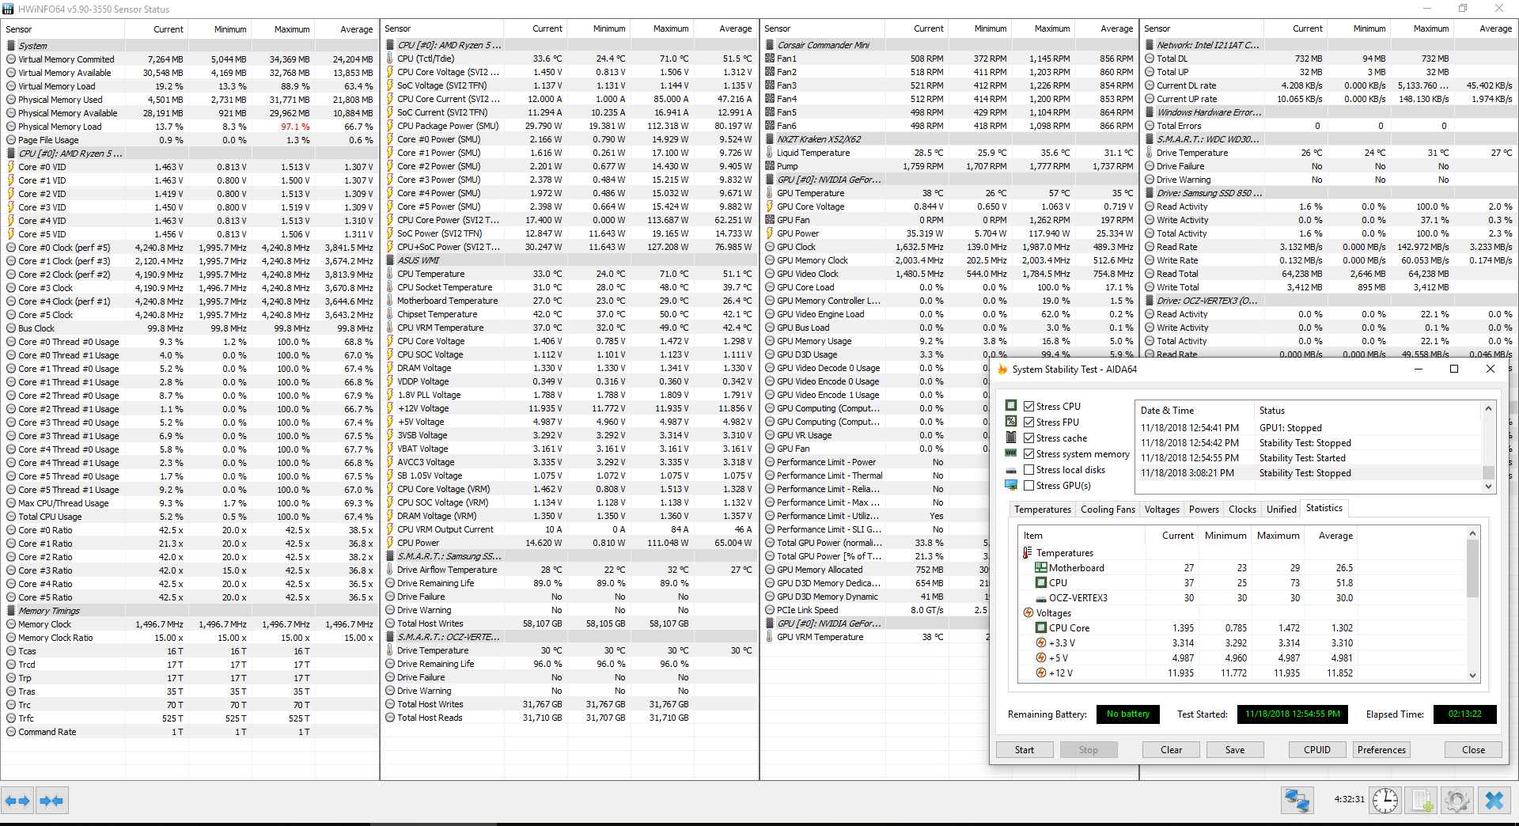Screen dimensions: 1519x826
Task: Click the AIDA64 flame icon in the title bar
Action: 1002,369
